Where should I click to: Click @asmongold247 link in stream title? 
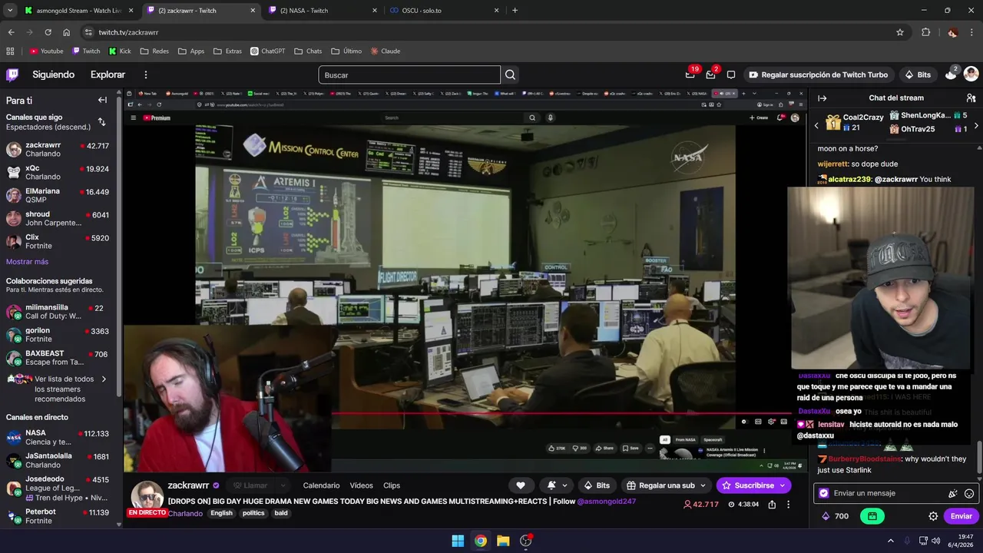606,501
